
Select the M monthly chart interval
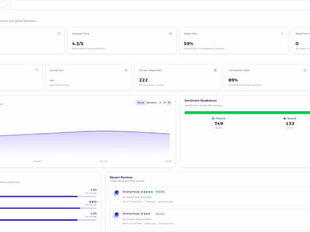pos(169,103)
